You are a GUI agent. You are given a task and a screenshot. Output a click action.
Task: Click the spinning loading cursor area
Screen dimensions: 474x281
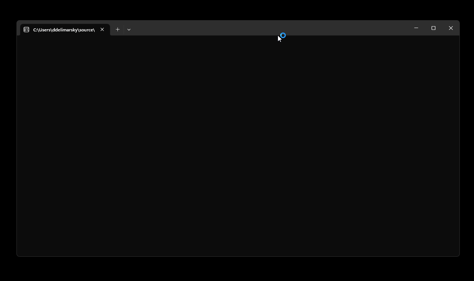coord(282,35)
